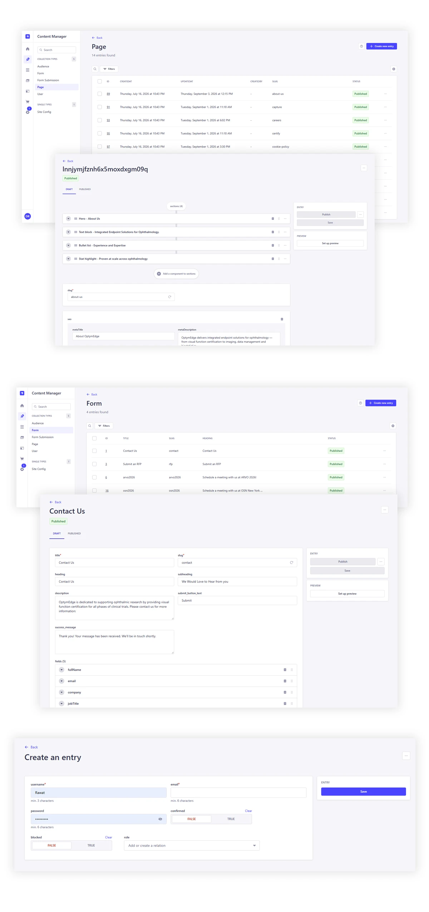Screen dimensions: 429x912
Task: Set confirmed to TRUE
Action: coord(231,819)
